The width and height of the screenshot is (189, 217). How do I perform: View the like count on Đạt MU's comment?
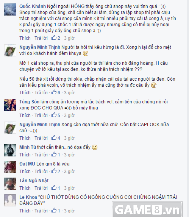(x=56, y=171)
